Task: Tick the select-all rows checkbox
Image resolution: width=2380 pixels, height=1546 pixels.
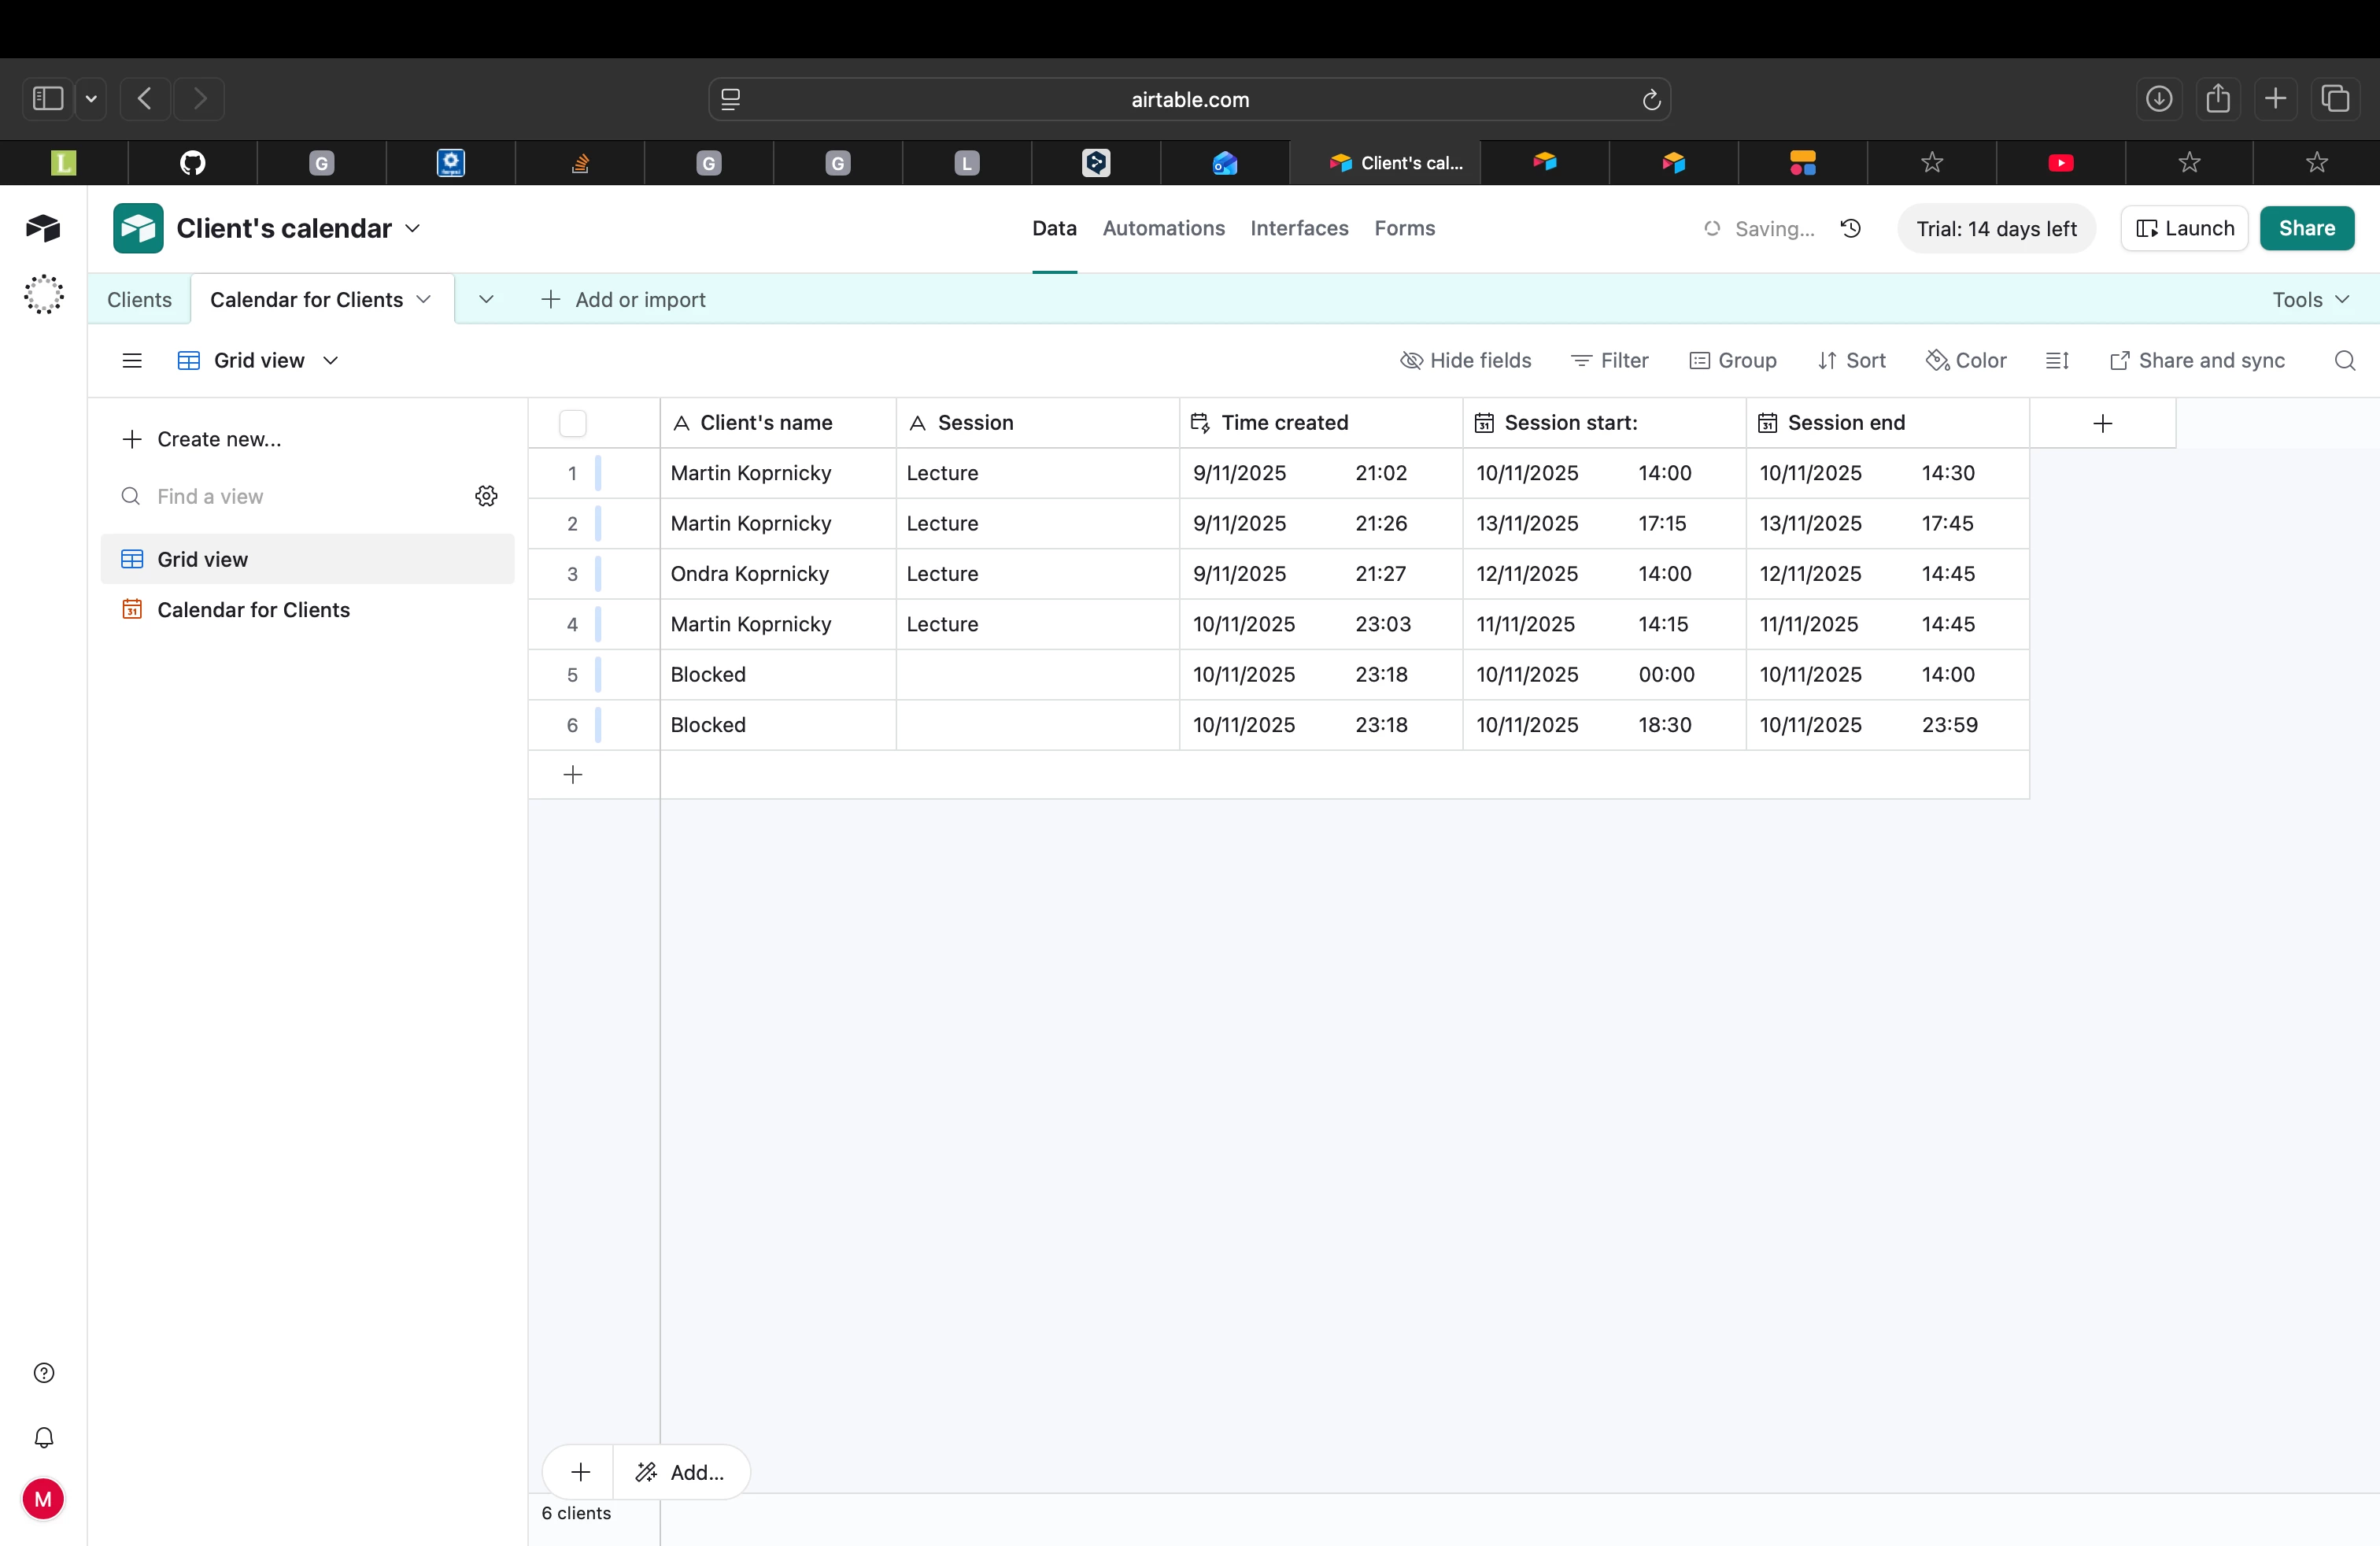Action: point(573,423)
